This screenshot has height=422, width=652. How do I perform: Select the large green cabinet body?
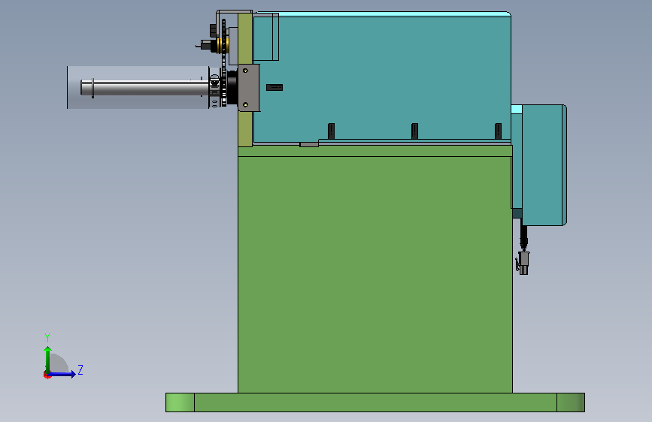[375, 274]
